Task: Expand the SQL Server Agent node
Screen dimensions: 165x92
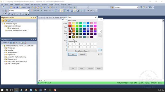Action: [4, 64]
